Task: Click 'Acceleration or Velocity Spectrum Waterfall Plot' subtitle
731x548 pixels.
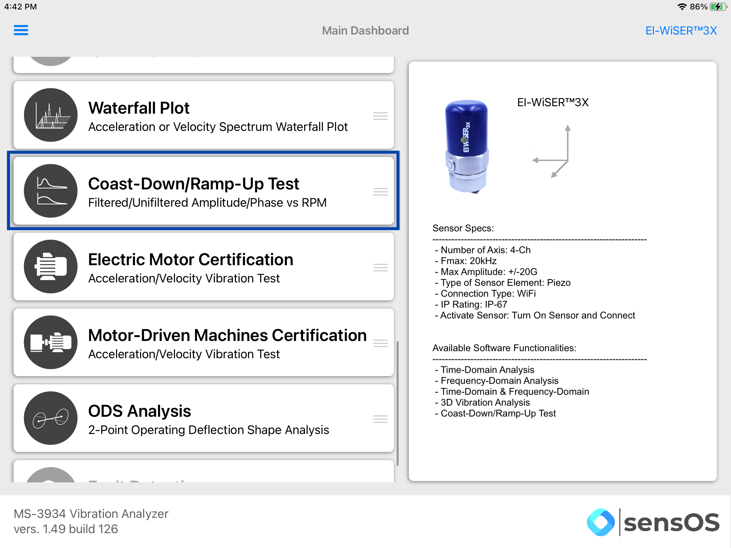Action: [x=218, y=127]
